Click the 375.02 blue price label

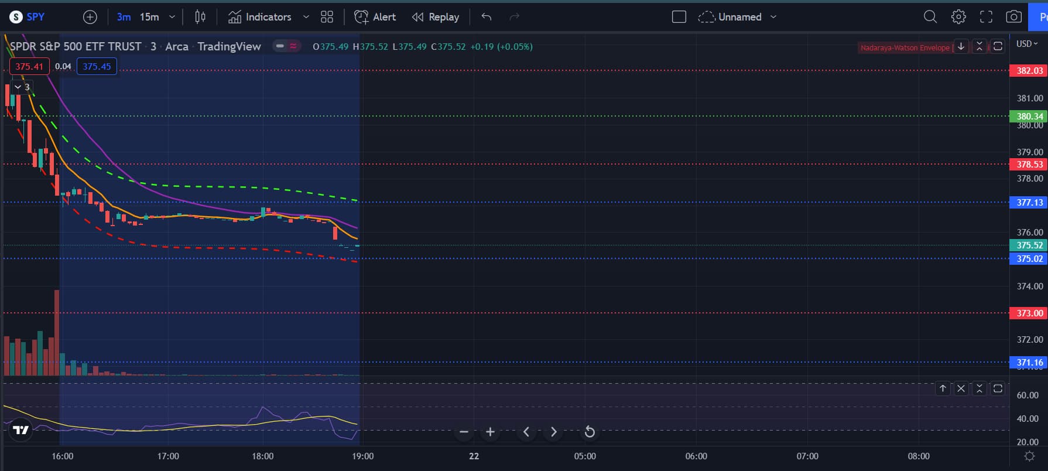(1030, 259)
